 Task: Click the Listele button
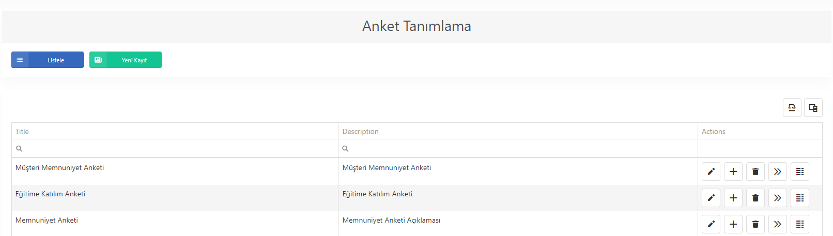[x=48, y=60]
